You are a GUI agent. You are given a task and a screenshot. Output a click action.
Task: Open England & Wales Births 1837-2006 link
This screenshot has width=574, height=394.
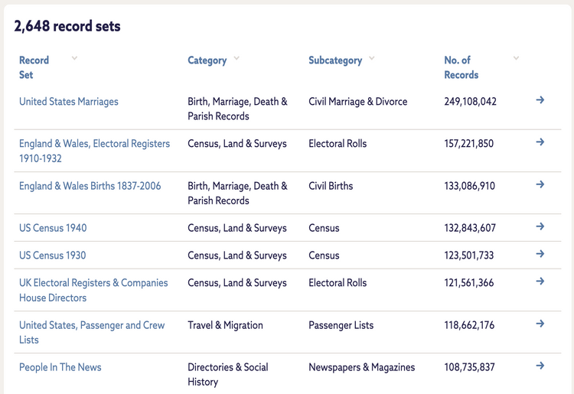coord(90,186)
